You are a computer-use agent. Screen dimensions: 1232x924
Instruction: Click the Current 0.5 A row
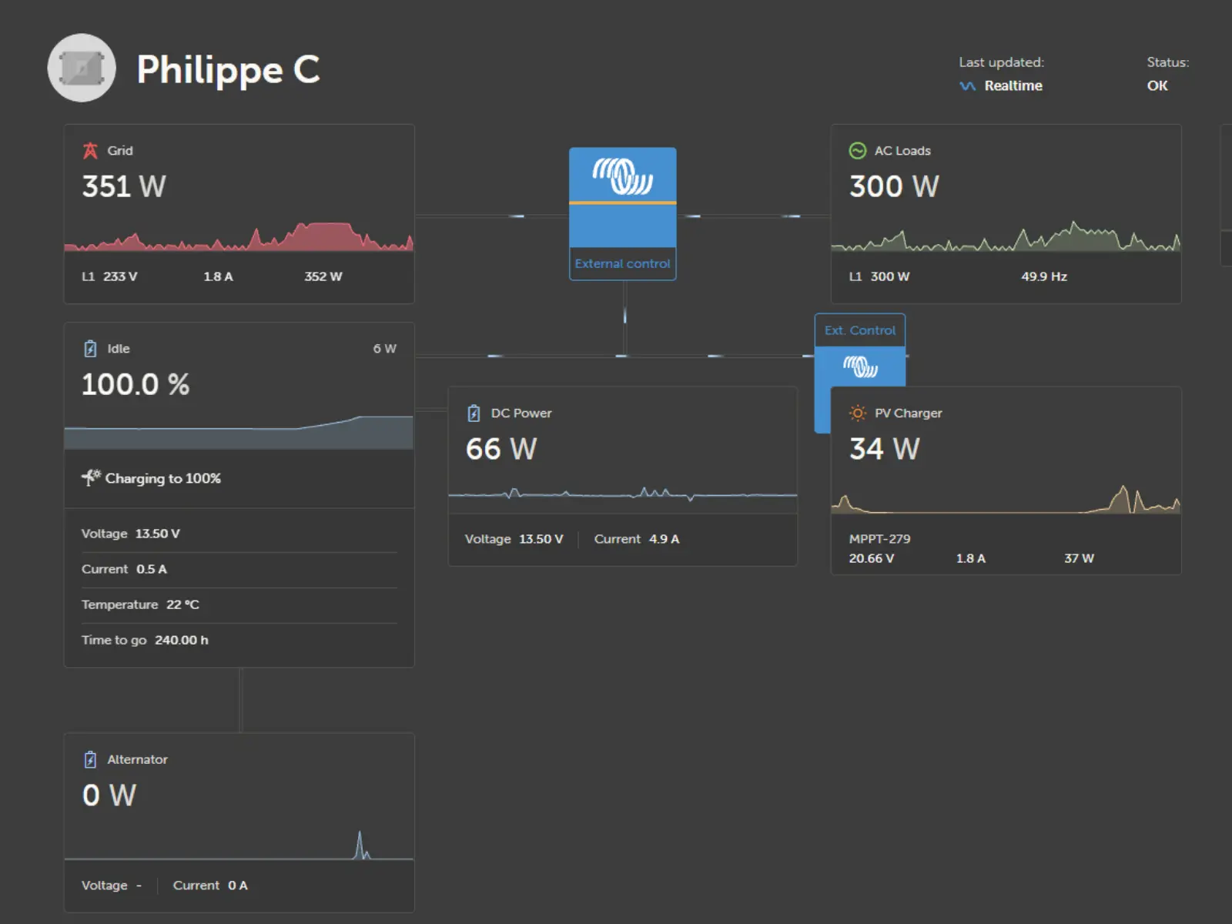(239, 569)
